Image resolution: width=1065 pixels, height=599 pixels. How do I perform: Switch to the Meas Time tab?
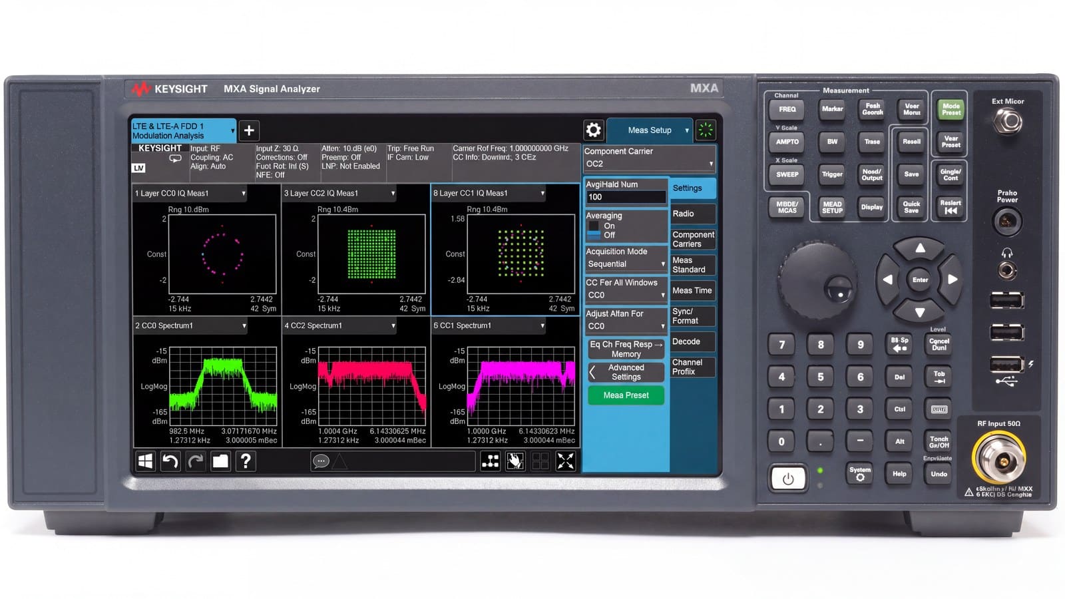(x=693, y=290)
